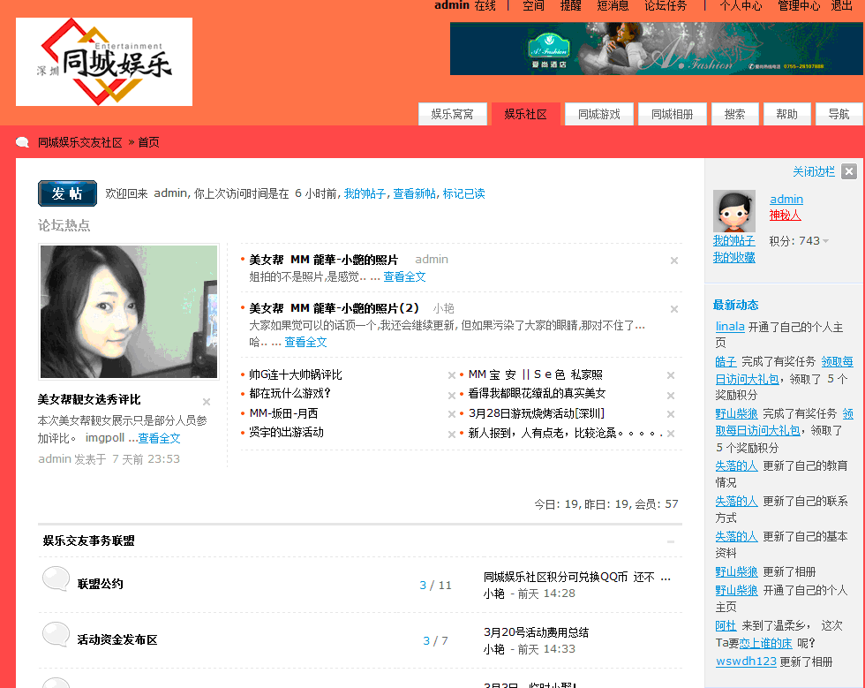Open the 搜索 tab

[x=734, y=114]
